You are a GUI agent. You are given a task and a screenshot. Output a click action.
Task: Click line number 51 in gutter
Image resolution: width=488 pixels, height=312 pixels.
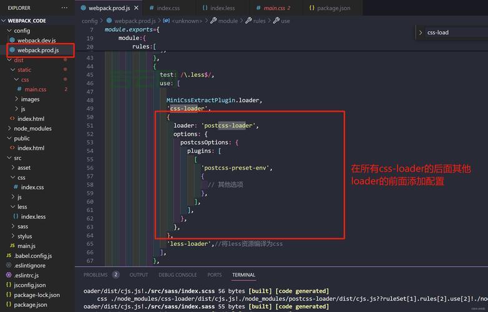click(90, 125)
